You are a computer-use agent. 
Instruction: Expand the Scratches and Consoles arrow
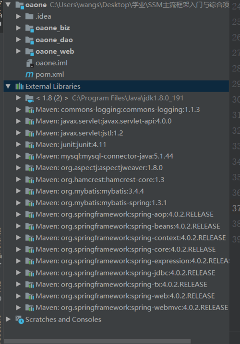(x=8, y=319)
